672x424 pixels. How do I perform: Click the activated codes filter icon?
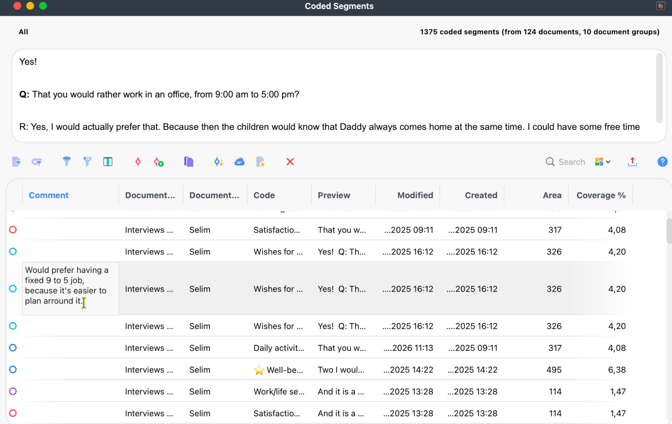[x=37, y=162]
